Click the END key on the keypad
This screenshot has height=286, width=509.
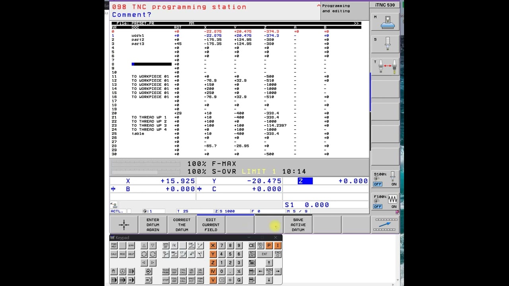pyautogui.click(x=278, y=254)
